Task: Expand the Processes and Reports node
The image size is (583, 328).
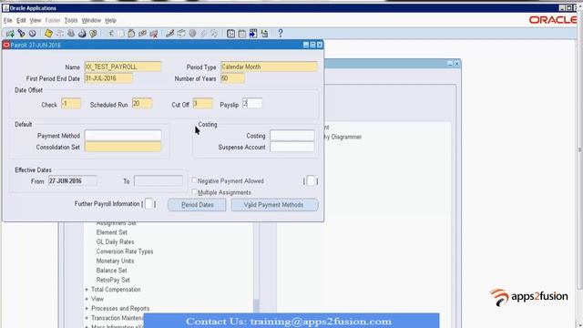Action: 87,308
